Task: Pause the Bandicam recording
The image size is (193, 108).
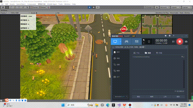Action: (x=173, y=42)
